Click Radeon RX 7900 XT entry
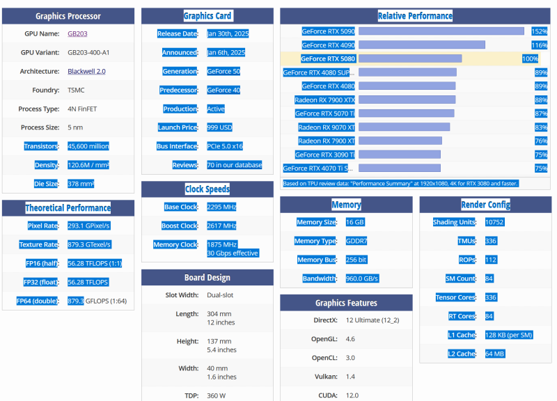The height and width of the screenshot is (401, 557). (326, 141)
